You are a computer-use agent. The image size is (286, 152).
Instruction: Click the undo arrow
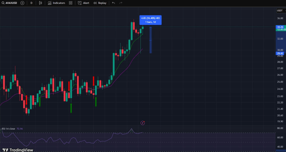tap(113, 3)
